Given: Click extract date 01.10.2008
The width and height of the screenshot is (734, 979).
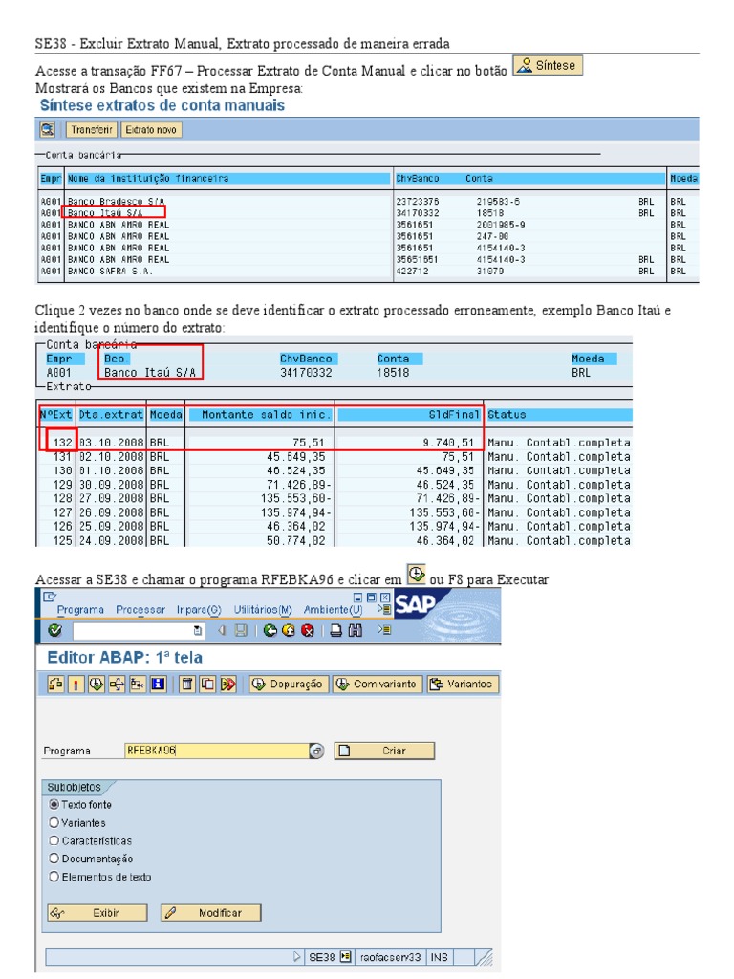Looking at the screenshot, I should (111, 470).
